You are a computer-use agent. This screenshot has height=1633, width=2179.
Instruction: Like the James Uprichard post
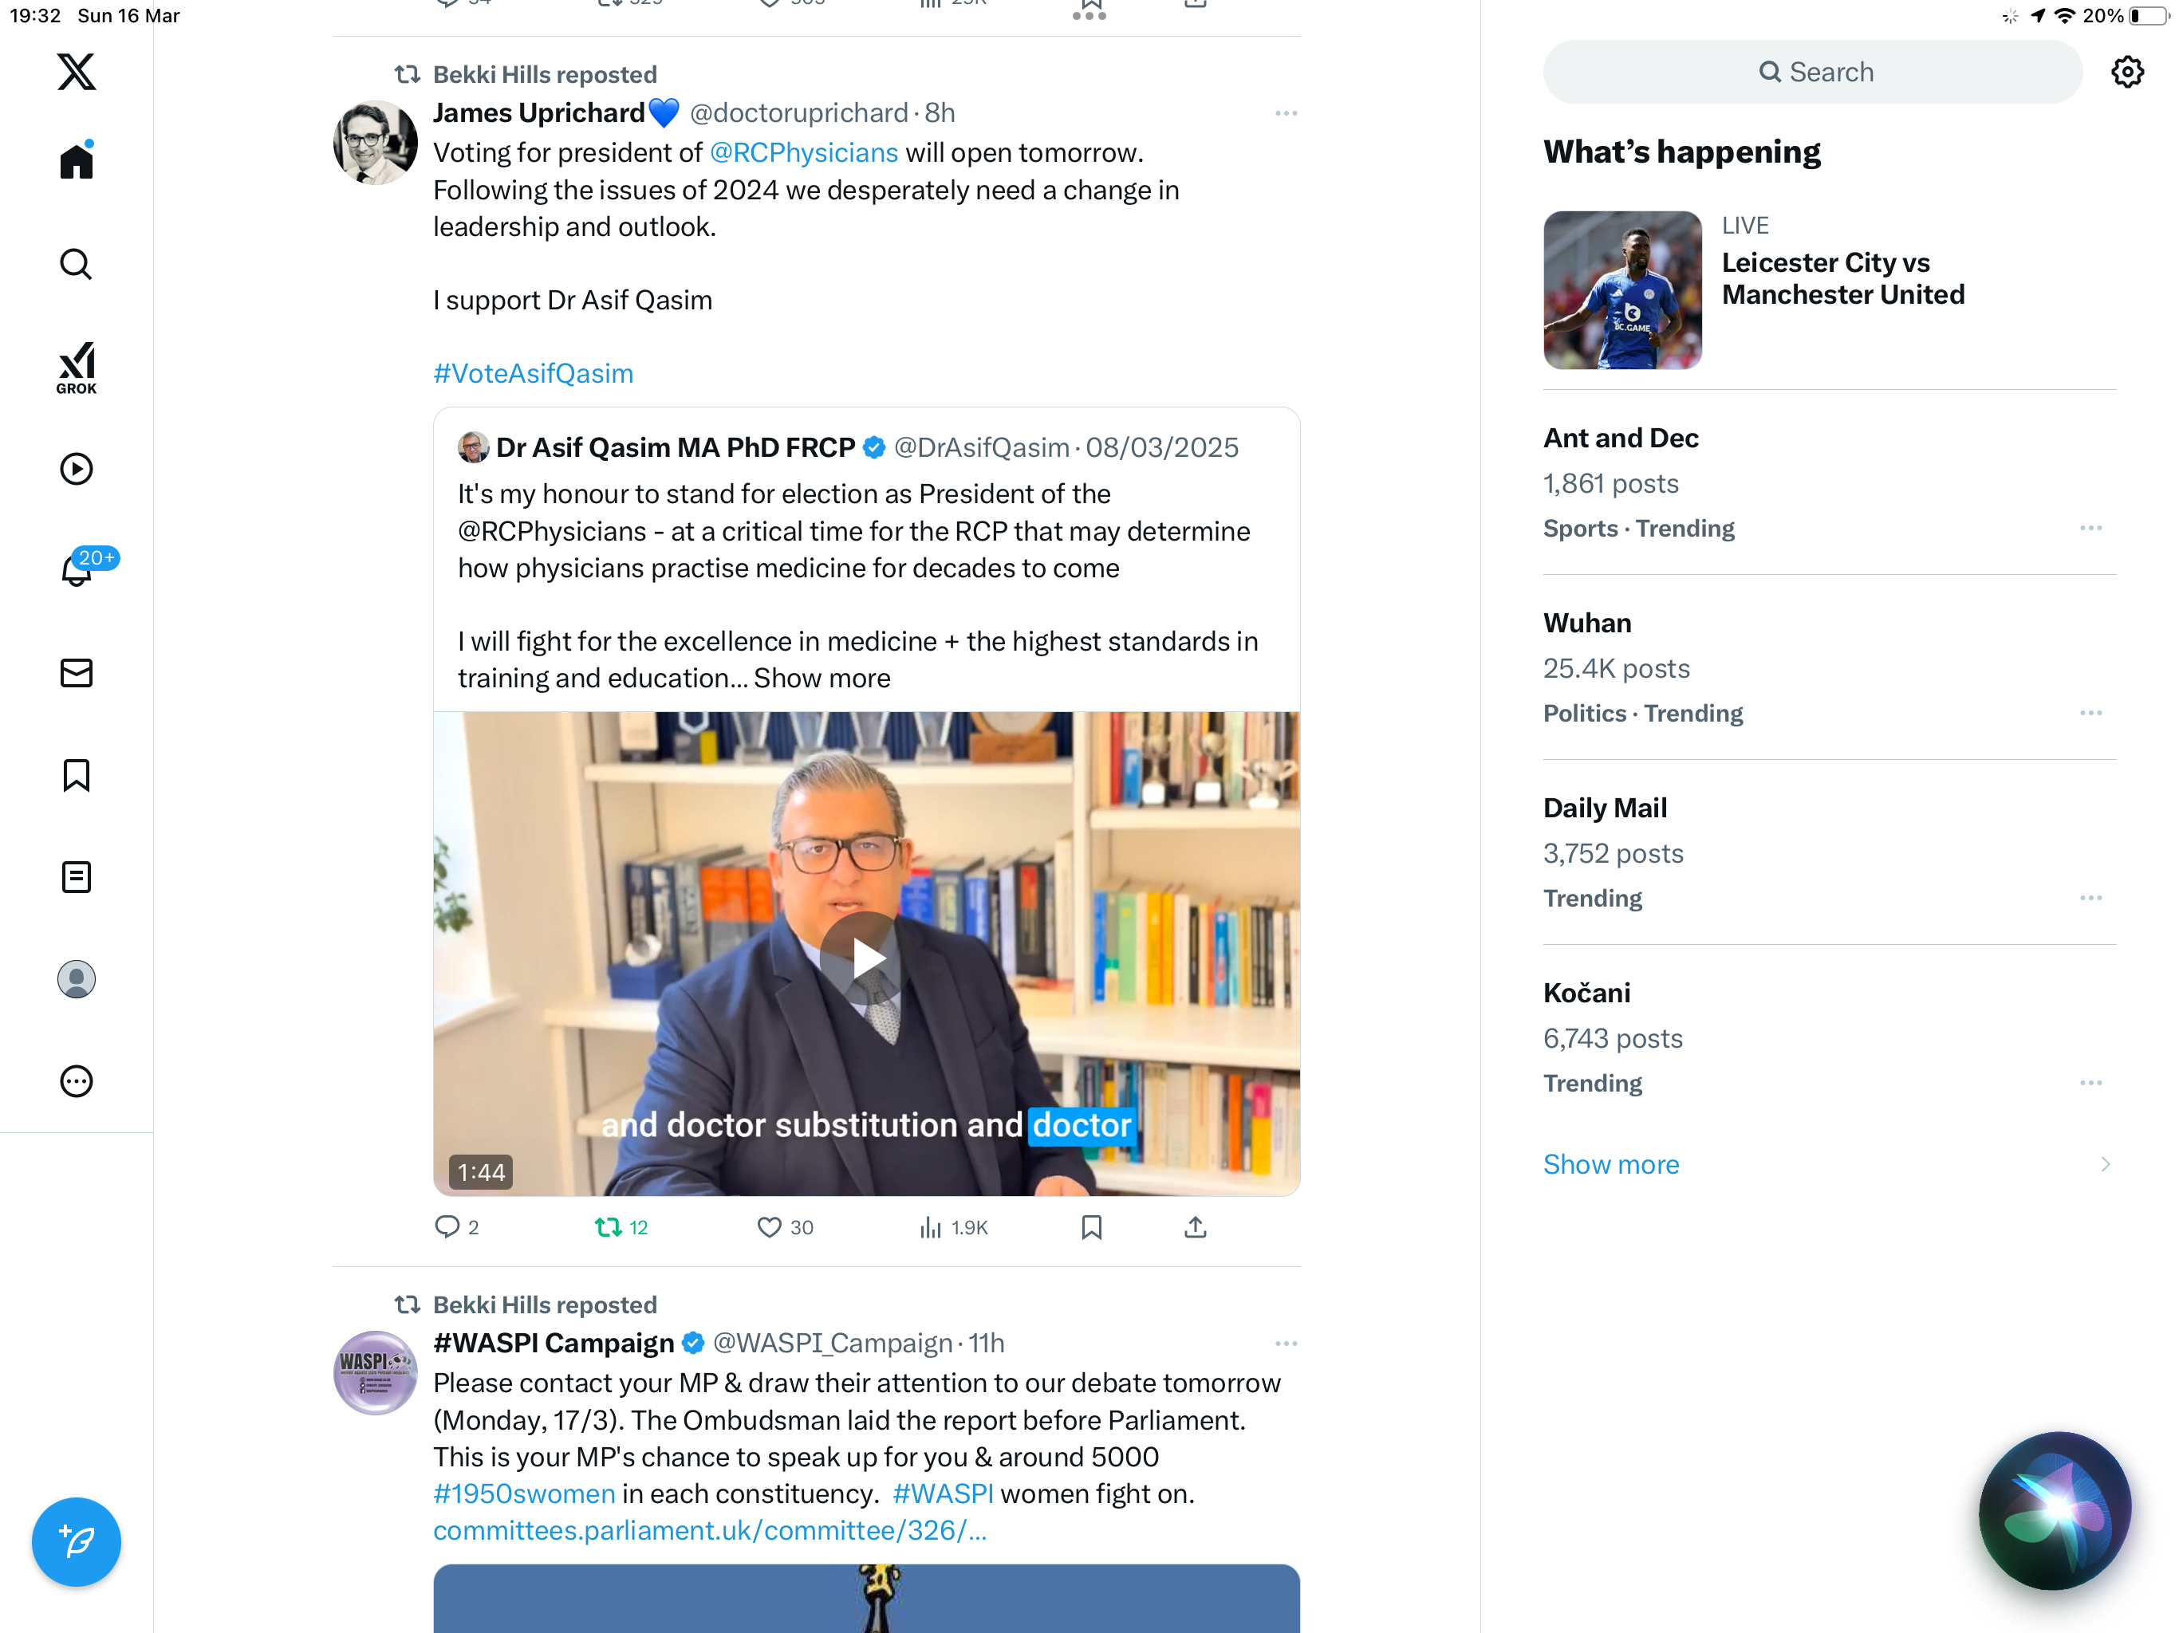click(785, 1227)
